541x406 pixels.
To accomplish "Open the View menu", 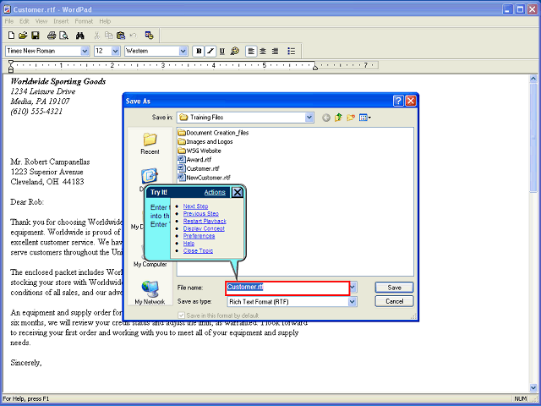I will click(41, 21).
